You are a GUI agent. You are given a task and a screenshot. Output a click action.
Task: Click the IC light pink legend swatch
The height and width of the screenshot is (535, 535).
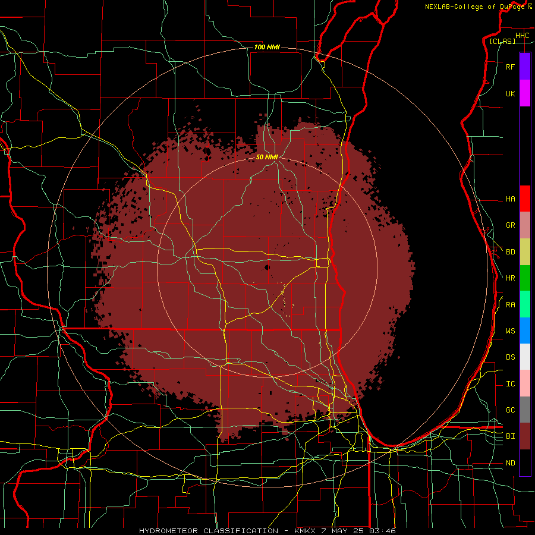[x=525, y=383]
